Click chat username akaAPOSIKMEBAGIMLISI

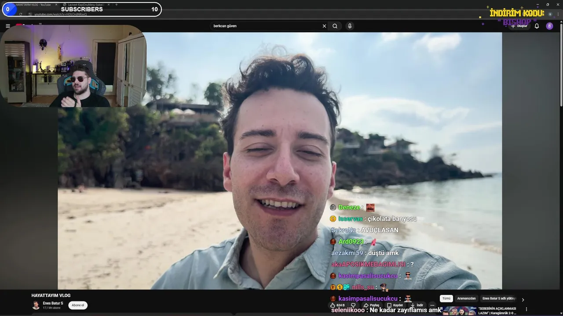368,264
